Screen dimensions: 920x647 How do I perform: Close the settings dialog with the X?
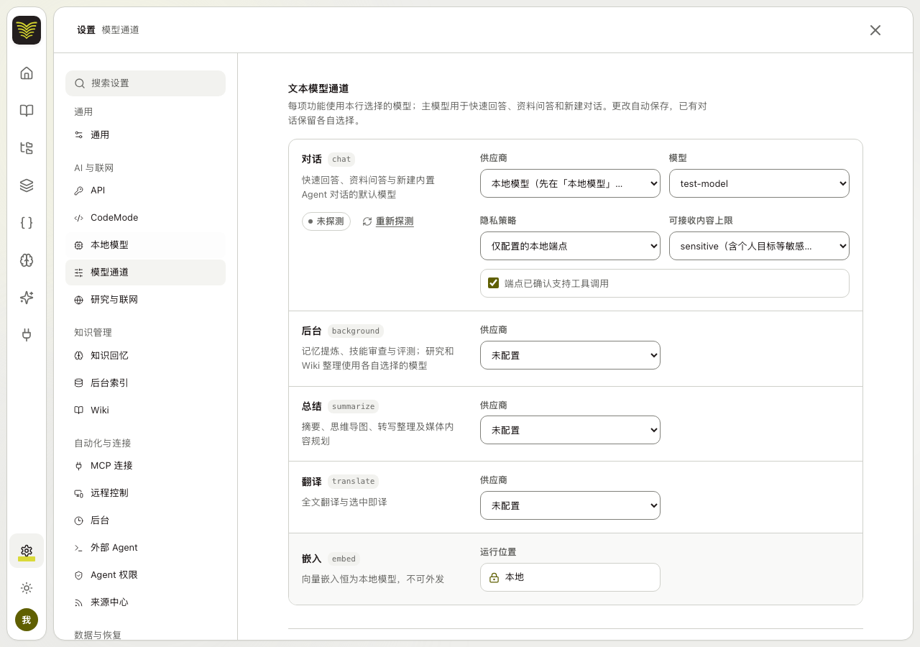875,30
